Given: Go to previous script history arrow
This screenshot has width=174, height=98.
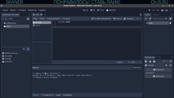Looking at the screenshot, I should point(137,19).
